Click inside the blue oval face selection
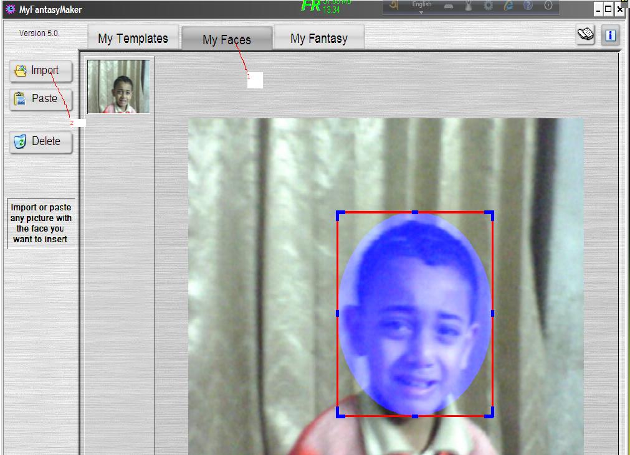630x455 pixels. [414, 314]
